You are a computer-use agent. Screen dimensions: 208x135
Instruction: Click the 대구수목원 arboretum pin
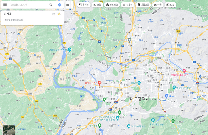coord(120,112)
